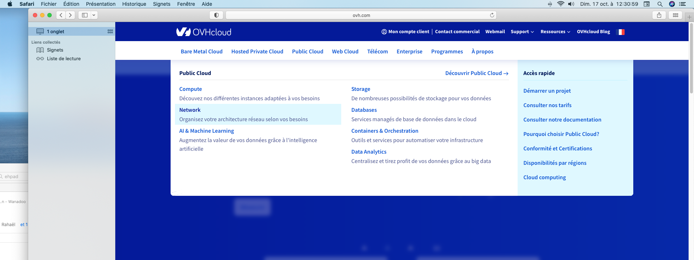Click the French flag language selector
694x260 pixels.
pyautogui.click(x=620, y=32)
